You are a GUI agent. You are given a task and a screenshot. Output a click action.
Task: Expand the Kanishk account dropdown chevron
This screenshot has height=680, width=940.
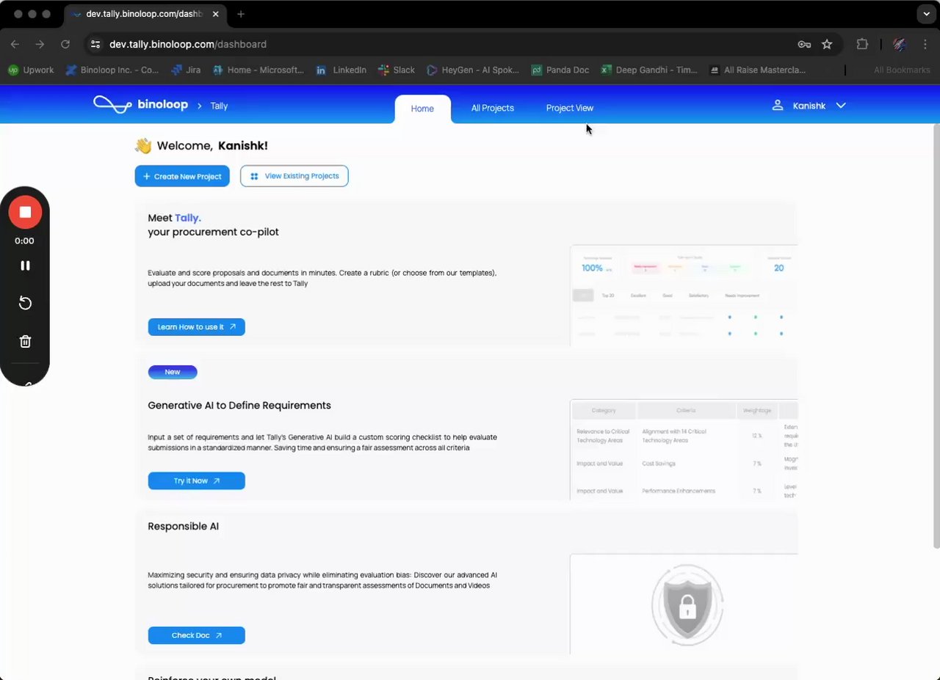pos(841,106)
